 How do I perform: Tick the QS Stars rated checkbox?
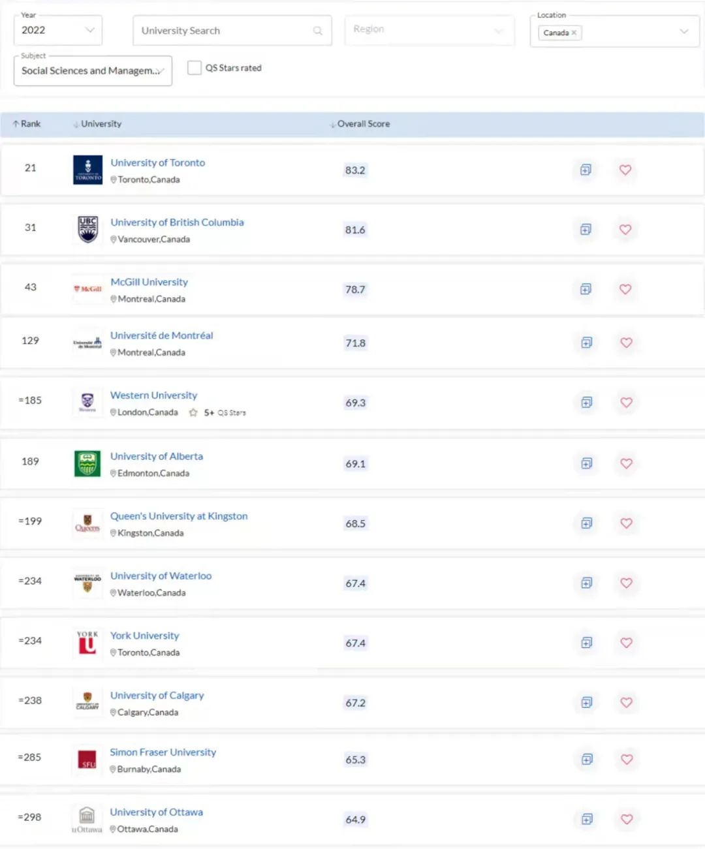tap(195, 67)
